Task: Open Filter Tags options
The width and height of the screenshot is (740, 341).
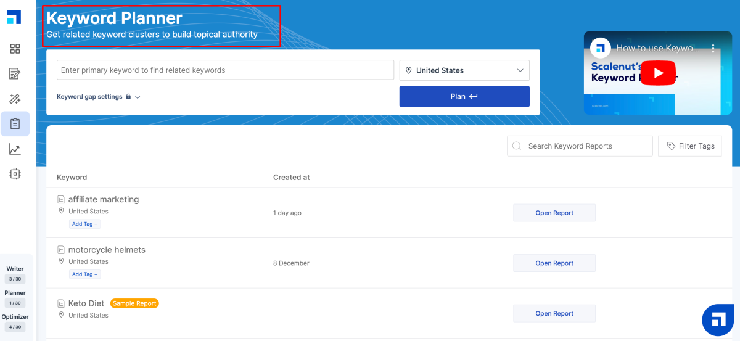Action: click(689, 146)
